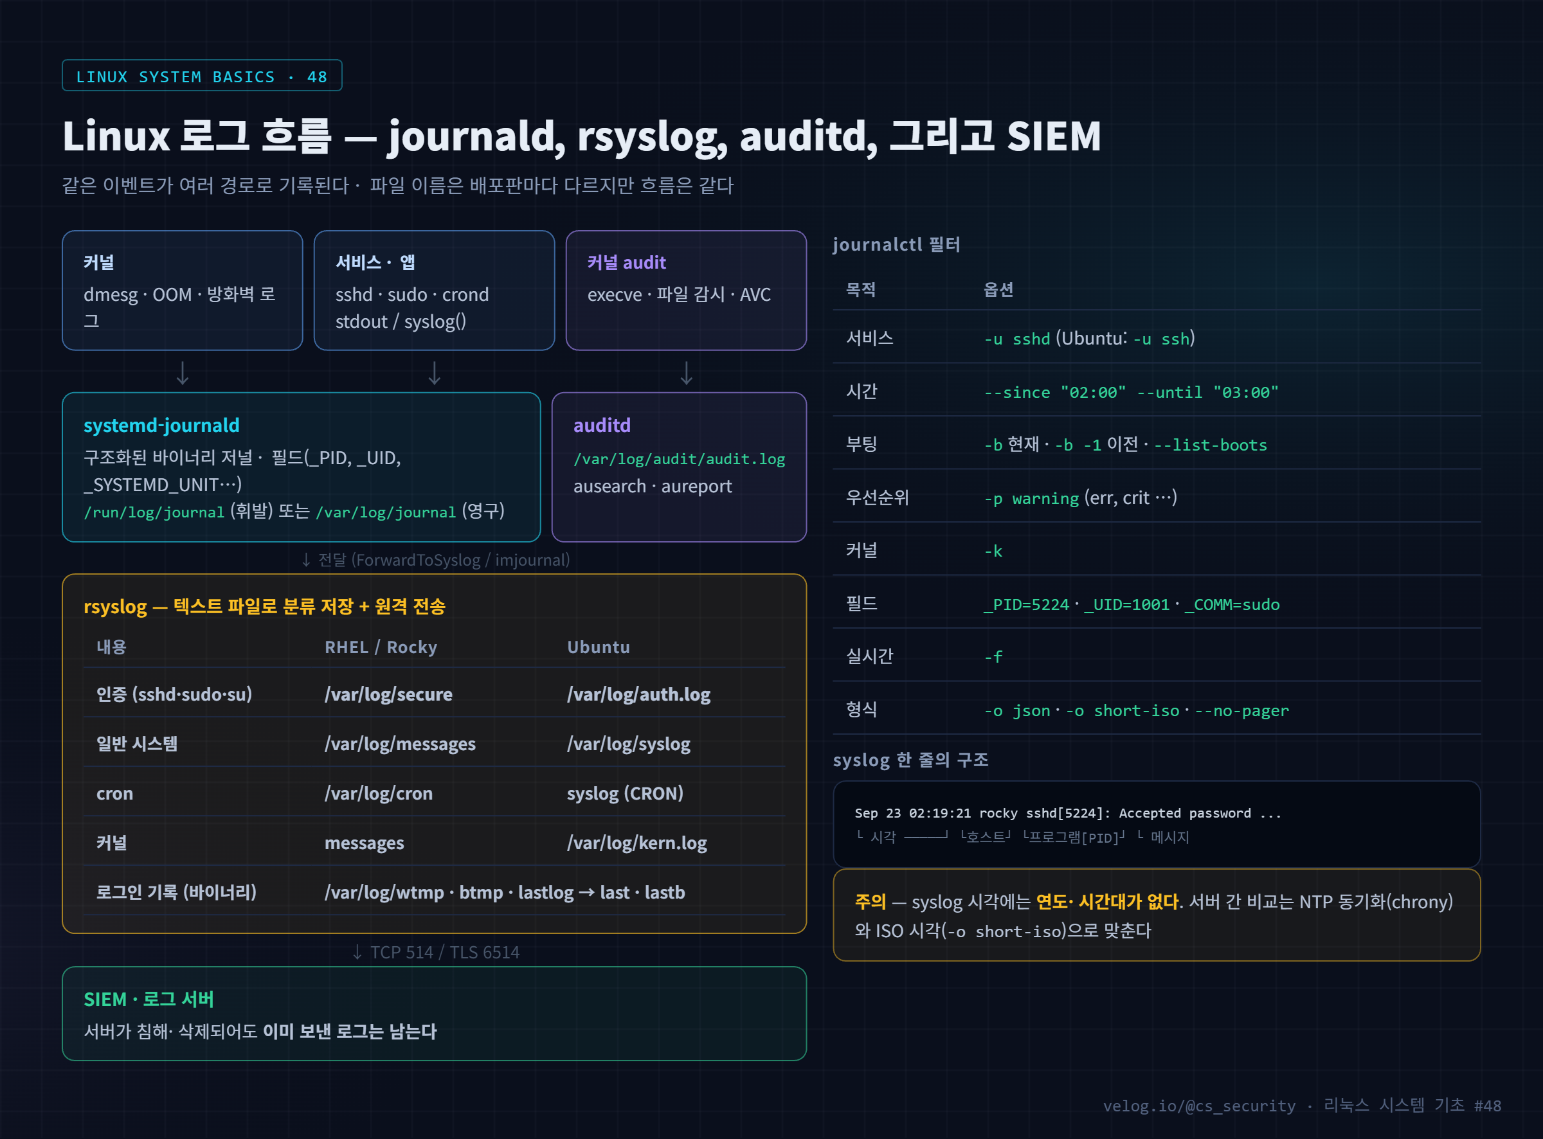Screen dimensions: 1543x1139
Task: Select the 서비스 · 앱 source card
Action: click(x=435, y=291)
